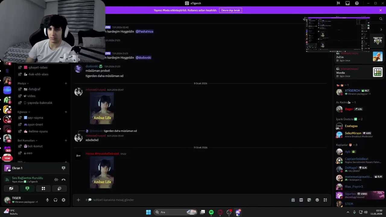
Task: Open the video channel
Action: click(42, 96)
